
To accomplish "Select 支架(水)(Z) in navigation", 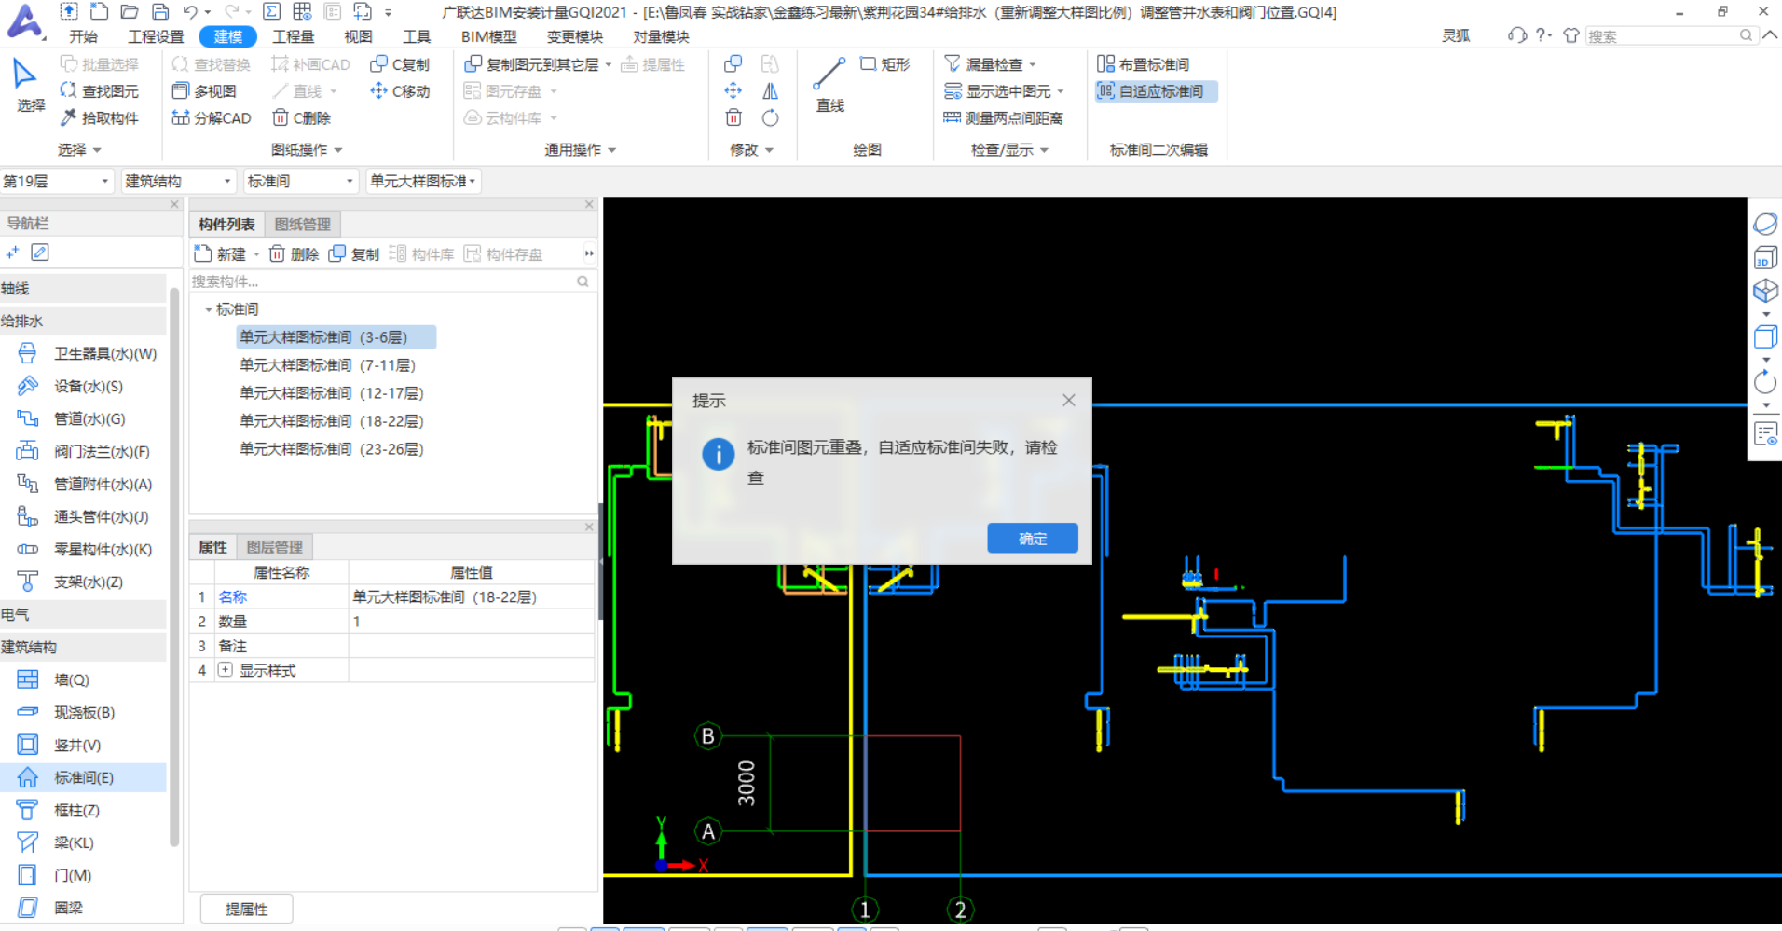I will pyautogui.click(x=70, y=582).
